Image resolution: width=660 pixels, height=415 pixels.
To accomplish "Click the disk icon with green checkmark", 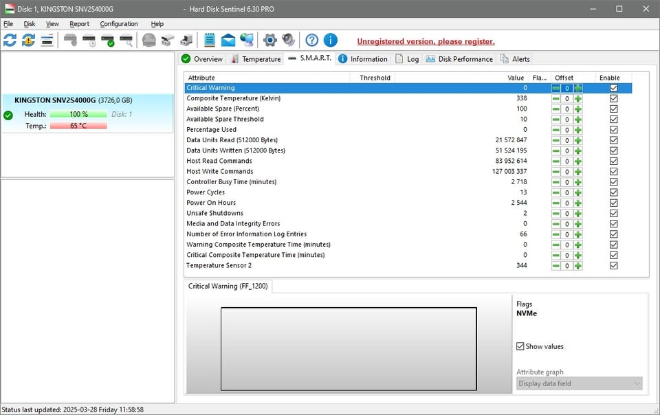I will (x=108, y=41).
